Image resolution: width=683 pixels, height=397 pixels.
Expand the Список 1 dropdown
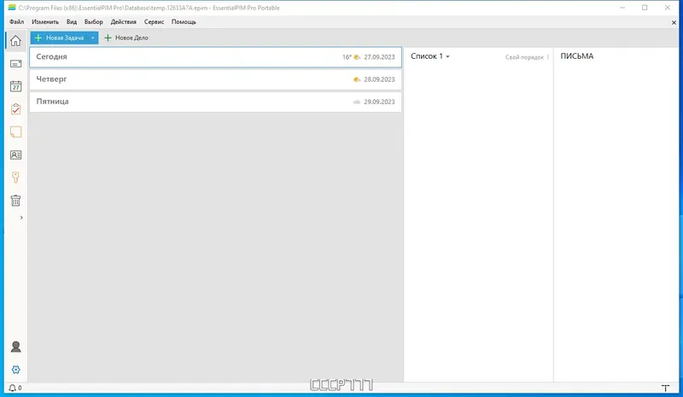tap(430, 56)
